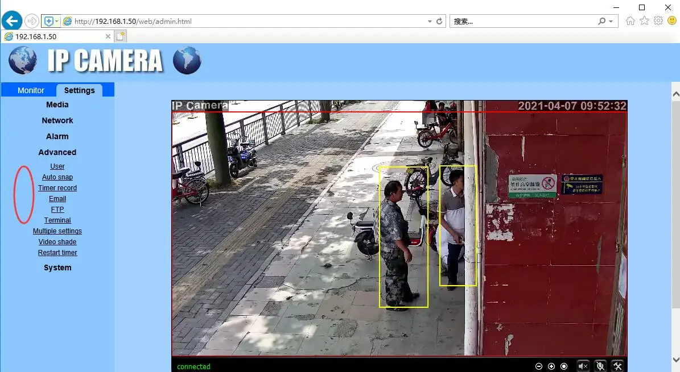Click the browser back arrow button
Image resolution: width=680 pixels, height=372 pixels.
pyautogui.click(x=12, y=20)
